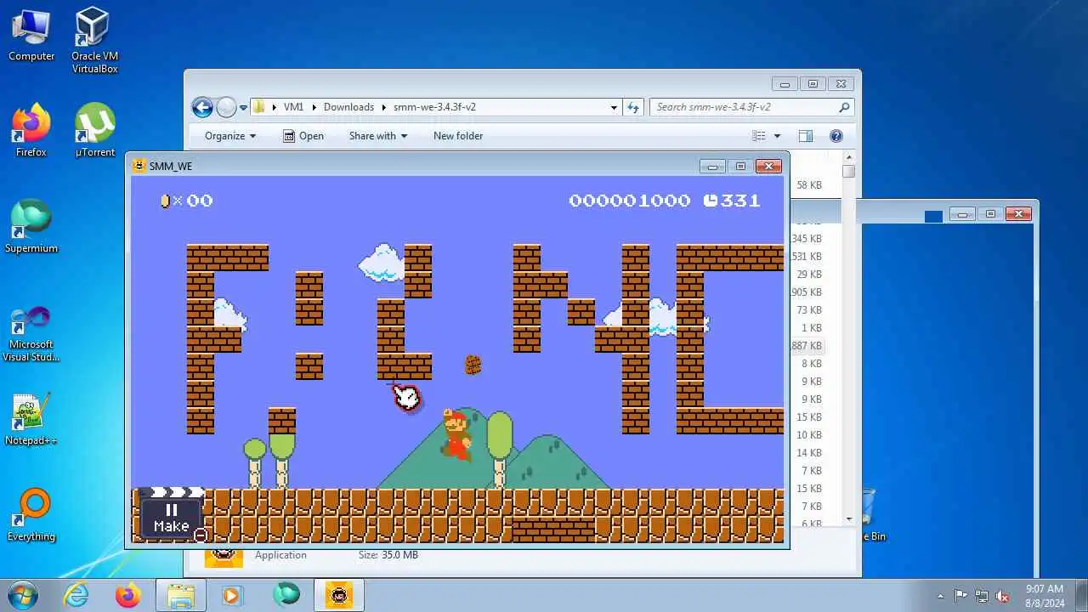Screen dimensions: 1088x612
Task: Click the muted volume tray icon
Action: pyautogui.click(x=1002, y=596)
